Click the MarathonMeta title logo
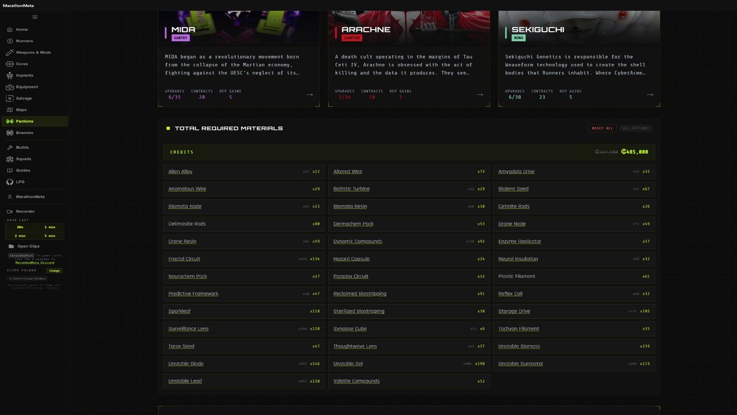Viewport: 737px width, 415px height. tap(17, 6)
